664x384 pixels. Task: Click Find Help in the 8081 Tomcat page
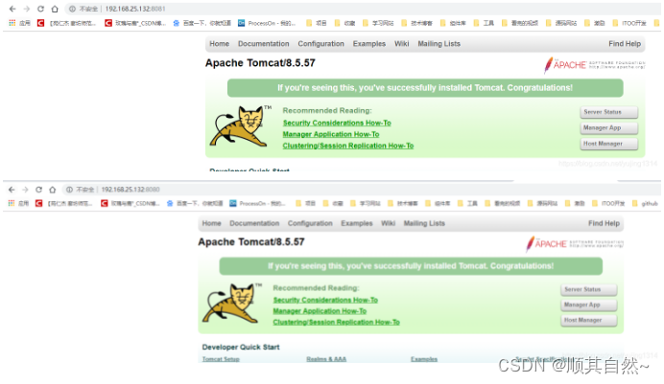[x=625, y=43]
